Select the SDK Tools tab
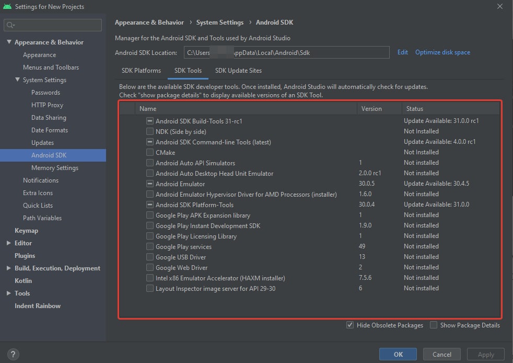513x363 pixels. [x=188, y=71]
